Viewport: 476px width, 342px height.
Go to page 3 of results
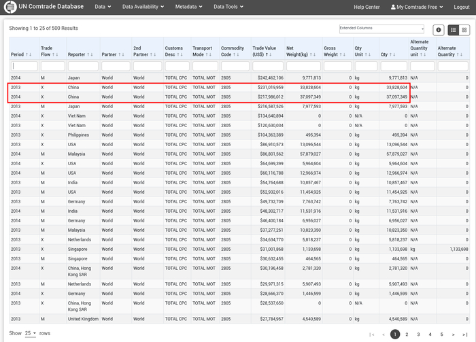(x=418, y=335)
